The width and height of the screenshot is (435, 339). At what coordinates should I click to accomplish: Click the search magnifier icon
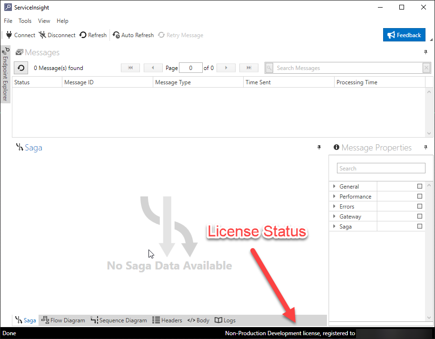tap(269, 68)
